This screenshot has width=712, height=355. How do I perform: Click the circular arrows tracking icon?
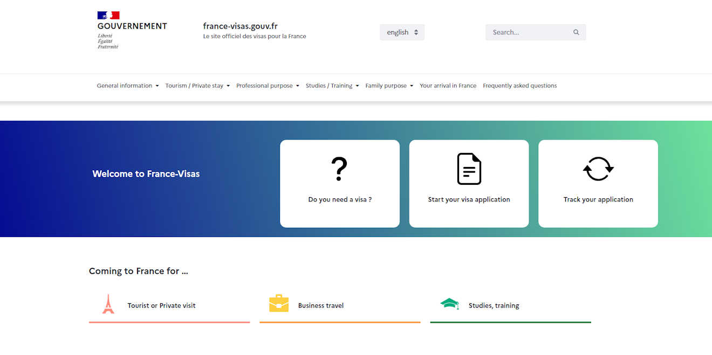598,169
